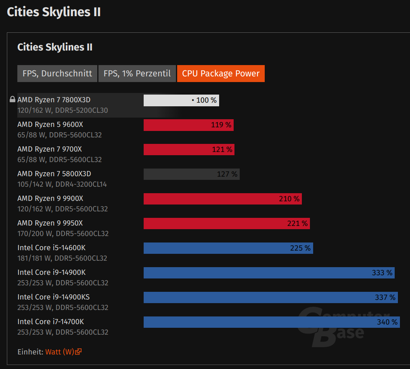Image resolution: width=410 pixels, height=369 pixels.
Task: Click the AMD Ryzen 7 7800X3D row label
Action: point(54,100)
